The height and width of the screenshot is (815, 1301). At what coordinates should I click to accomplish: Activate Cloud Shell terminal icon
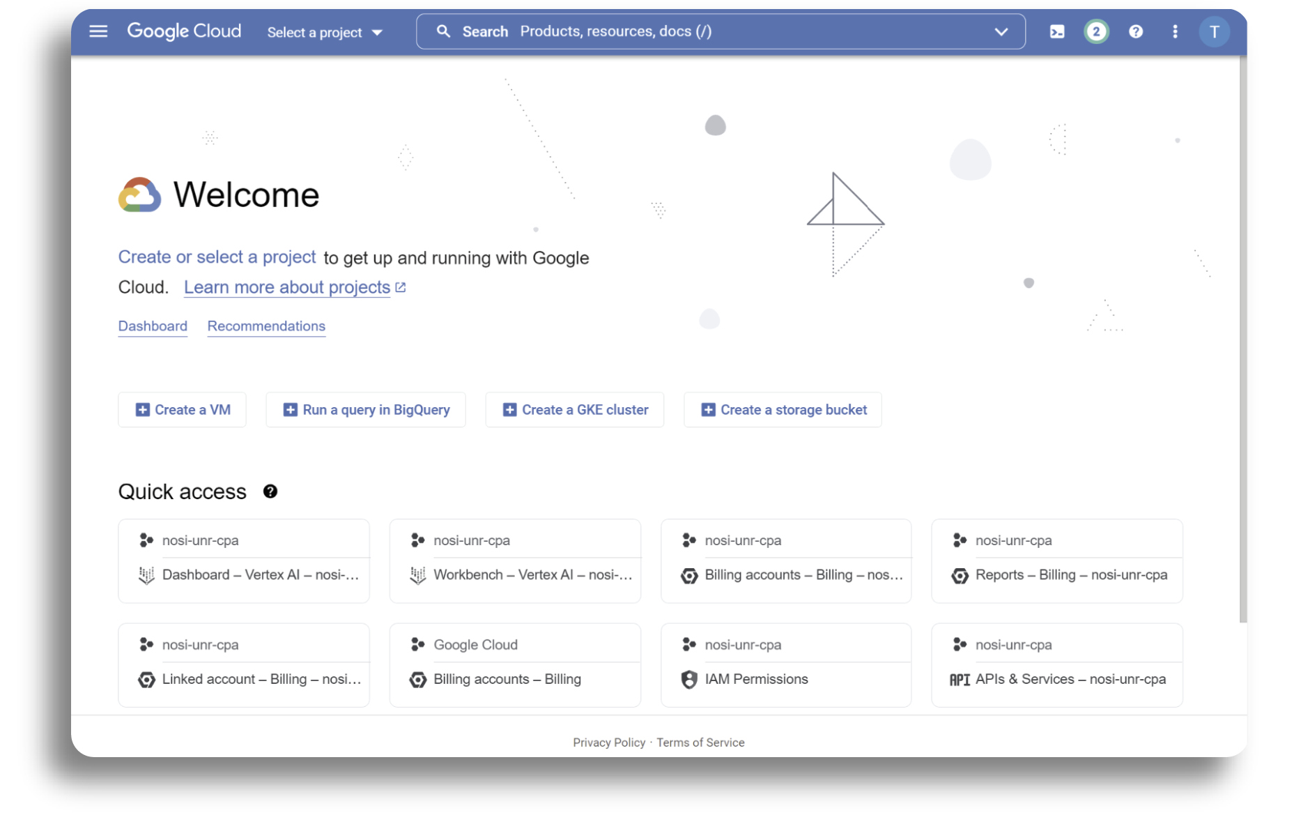click(1057, 31)
